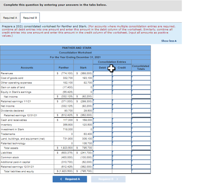Select Common stock debit entry field
The image size is (223, 186).
coord(103,157)
